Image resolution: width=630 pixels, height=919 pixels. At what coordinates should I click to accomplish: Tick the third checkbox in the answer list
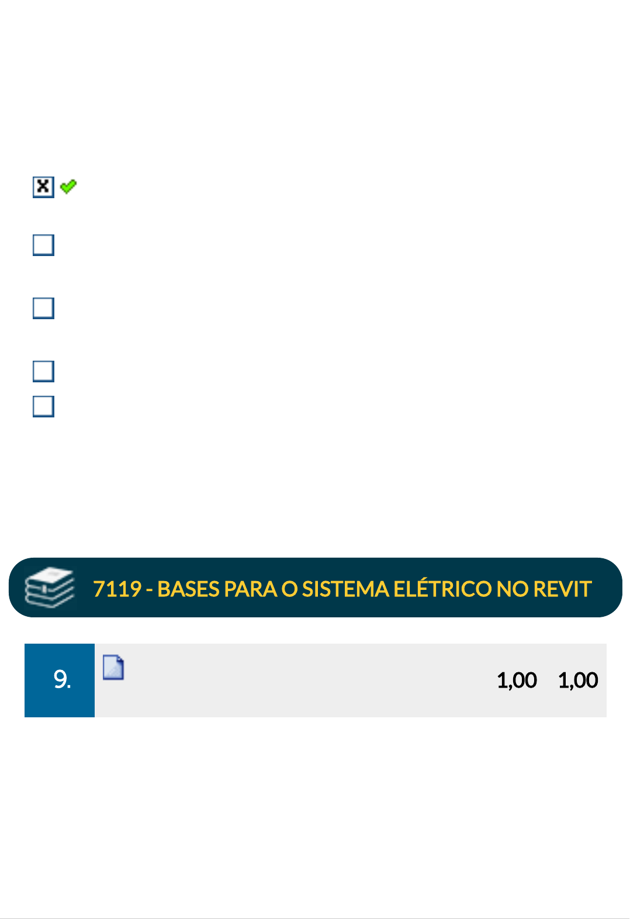[x=43, y=308]
